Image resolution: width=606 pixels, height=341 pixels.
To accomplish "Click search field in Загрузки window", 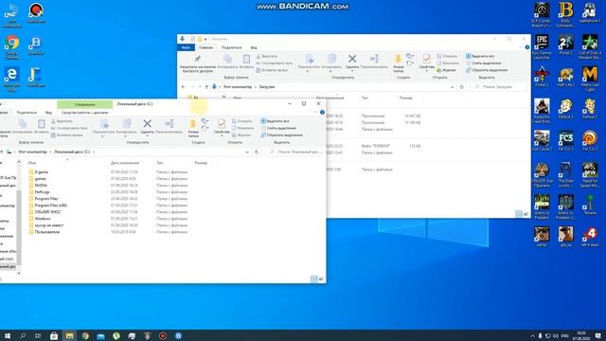I will tap(499, 87).
